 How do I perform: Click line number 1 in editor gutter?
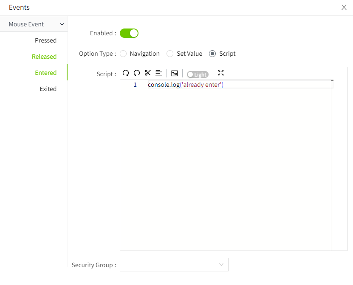(x=135, y=85)
